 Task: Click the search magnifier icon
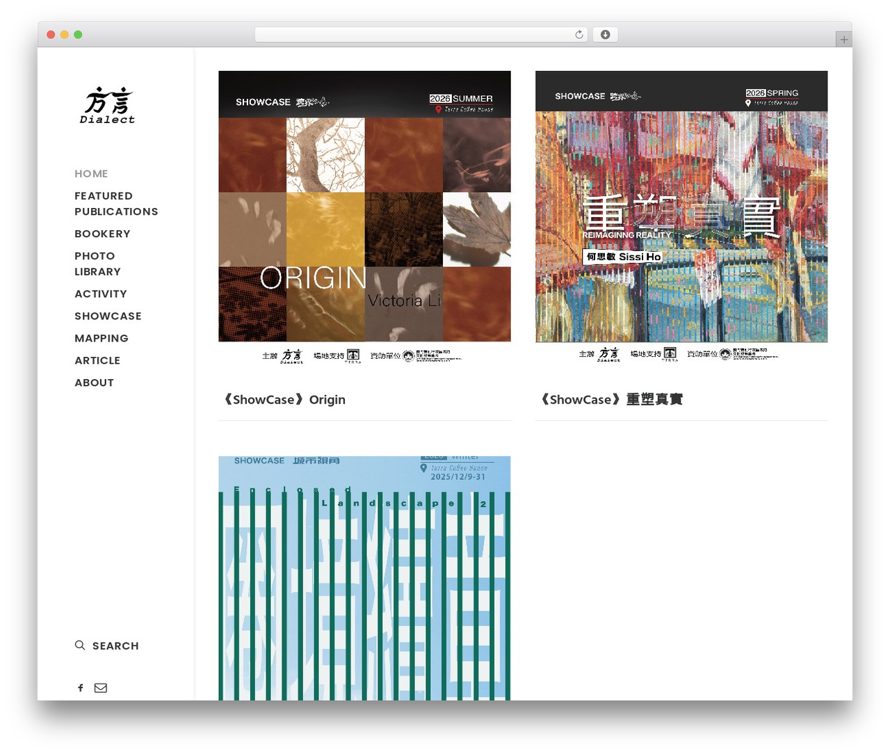pyautogui.click(x=80, y=645)
